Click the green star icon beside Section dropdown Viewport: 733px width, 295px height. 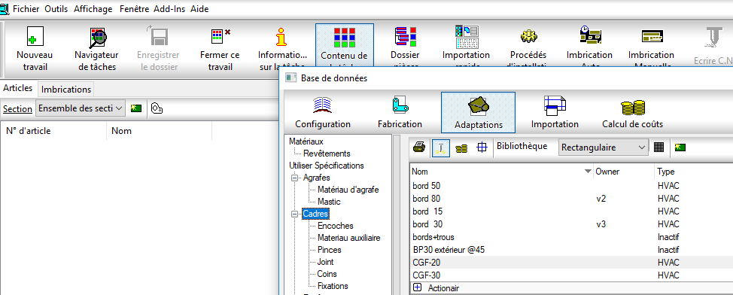coord(136,108)
